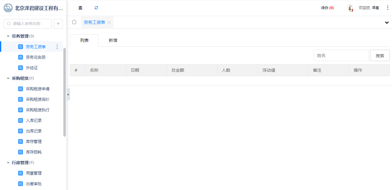The height and width of the screenshot is (190, 392).
Task: Open the user avatar picture
Action: click(351, 8)
